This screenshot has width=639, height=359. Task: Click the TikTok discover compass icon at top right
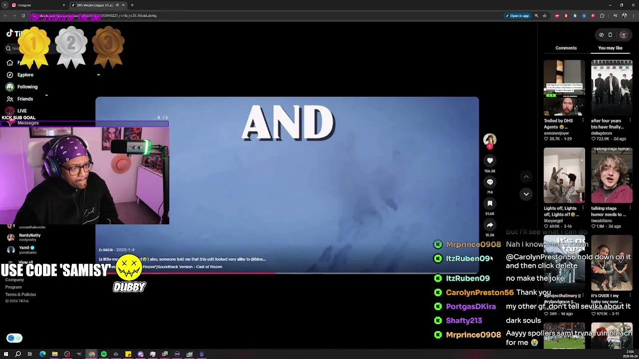click(601, 35)
